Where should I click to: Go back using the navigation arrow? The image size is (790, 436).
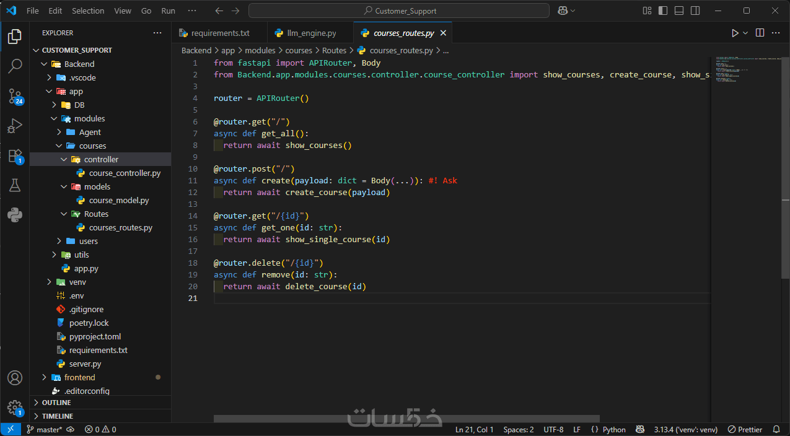(219, 11)
